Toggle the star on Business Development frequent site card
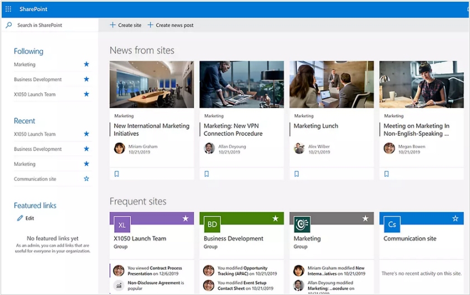The image size is (470, 295). click(x=275, y=218)
